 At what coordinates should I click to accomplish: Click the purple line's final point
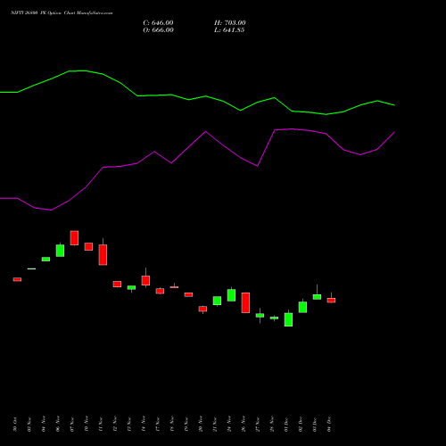(x=394, y=132)
